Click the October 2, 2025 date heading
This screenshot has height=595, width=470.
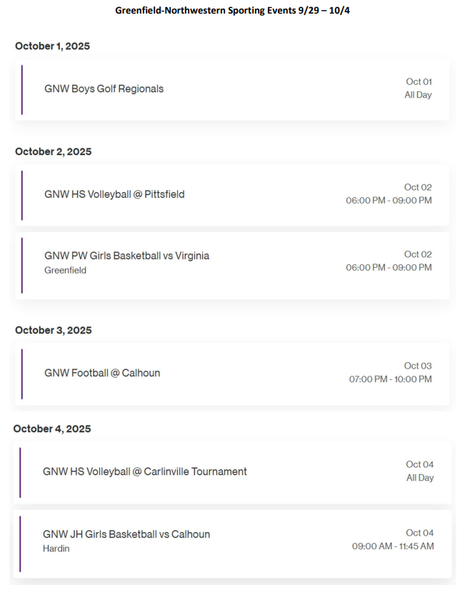[x=53, y=152]
